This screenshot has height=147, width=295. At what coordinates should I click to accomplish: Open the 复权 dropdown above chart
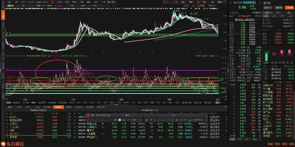coord(177,2)
